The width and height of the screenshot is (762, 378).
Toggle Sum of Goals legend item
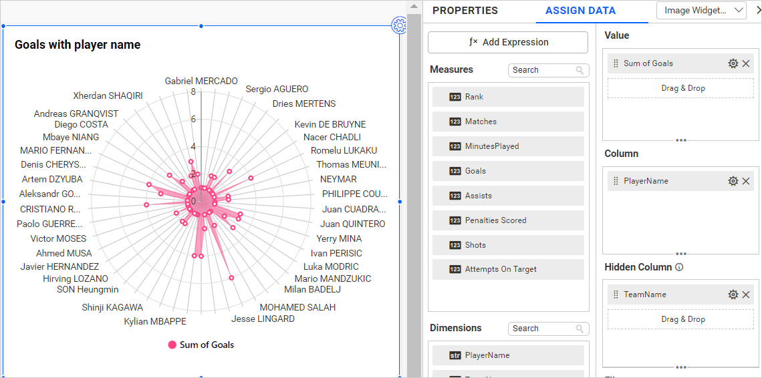201,345
